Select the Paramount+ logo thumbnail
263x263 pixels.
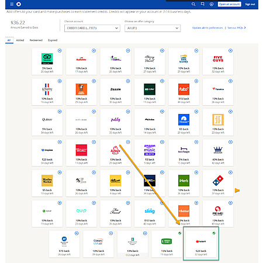point(184,120)
